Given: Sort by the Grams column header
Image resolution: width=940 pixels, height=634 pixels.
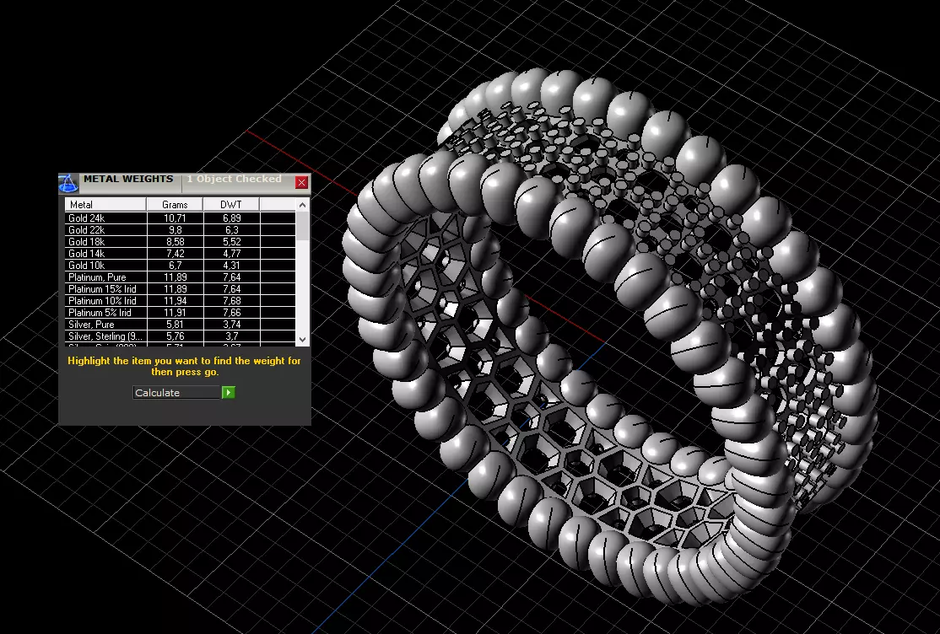Looking at the screenshot, I should point(175,204).
